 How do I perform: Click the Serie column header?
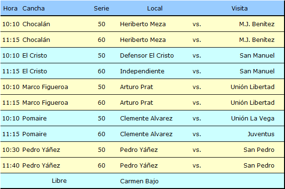pyautogui.click(x=102, y=9)
